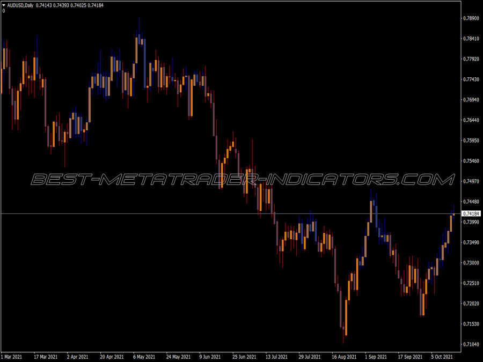The height and width of the screenshot is (362, 483).
Task: Click the 0.71530 price scale label
Action: tap(471, 324)
